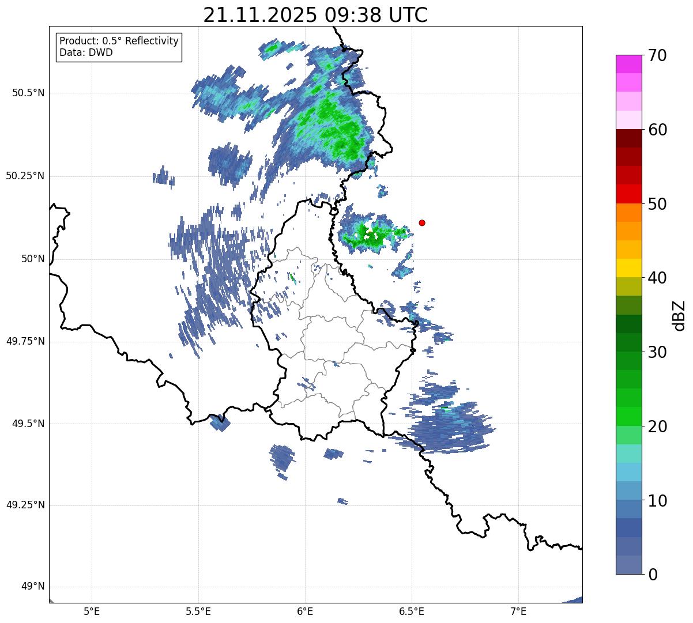
Task: Pick the bright green colorbar swatch above the 20 tick
Action: (x=628, y=416)
